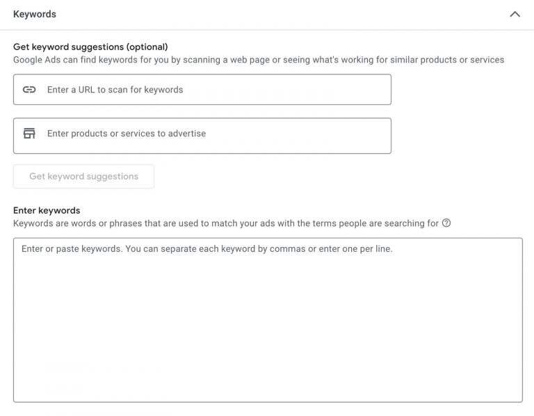The width and height of the screenshot is (534, 416).
Task: Click the storefront icon in products field
Action: tap(29, 133)
